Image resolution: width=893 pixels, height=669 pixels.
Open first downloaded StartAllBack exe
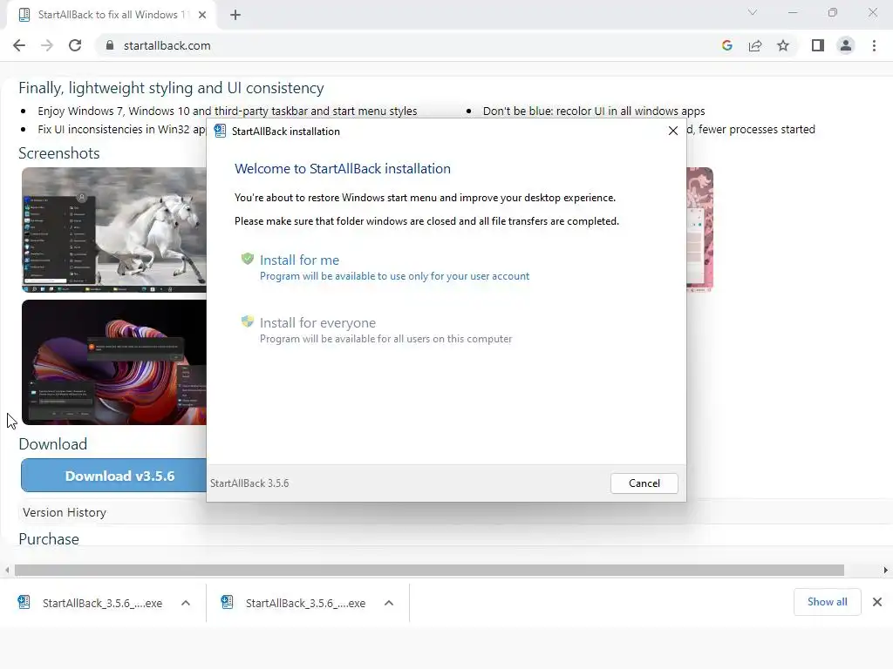[x=103, y=603]
